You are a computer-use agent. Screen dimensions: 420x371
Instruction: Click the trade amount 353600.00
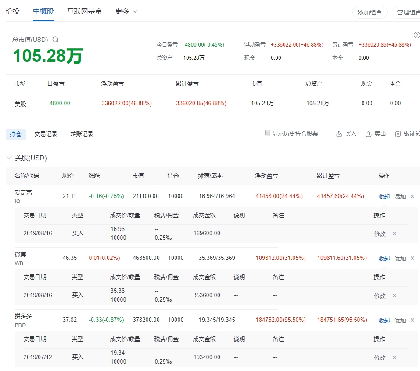[207, 295]
